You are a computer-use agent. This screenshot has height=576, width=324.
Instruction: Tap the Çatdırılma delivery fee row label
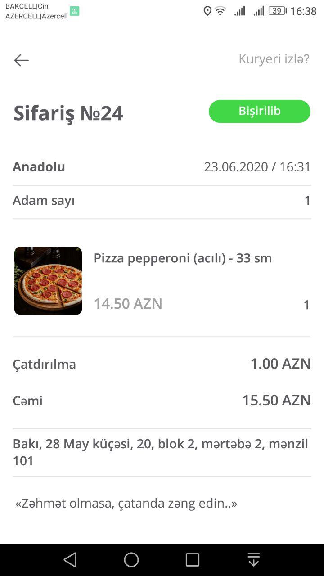coord(44,364)
